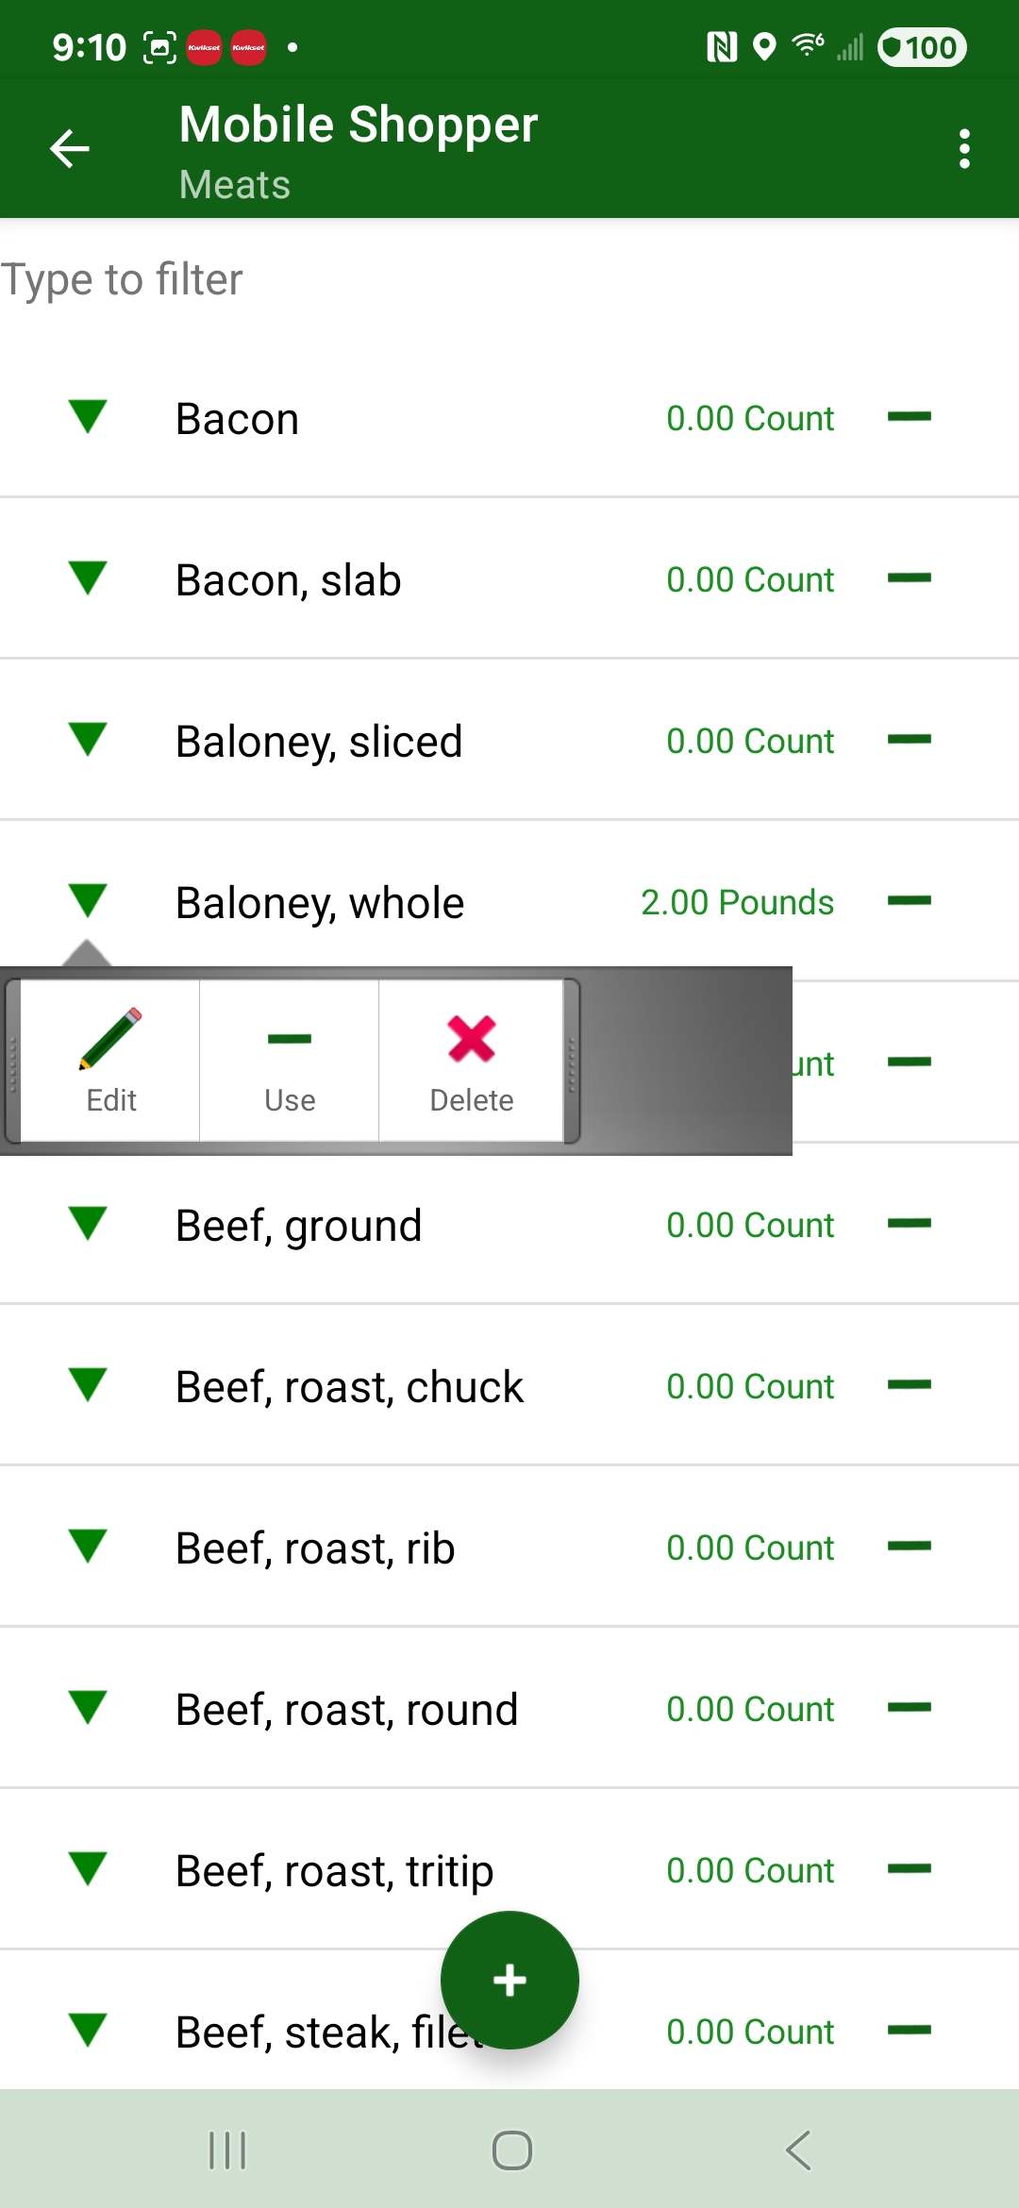Expand the Bacon item dropdown arrow
Screen dimensions: 1019x2208
[88, 417]
